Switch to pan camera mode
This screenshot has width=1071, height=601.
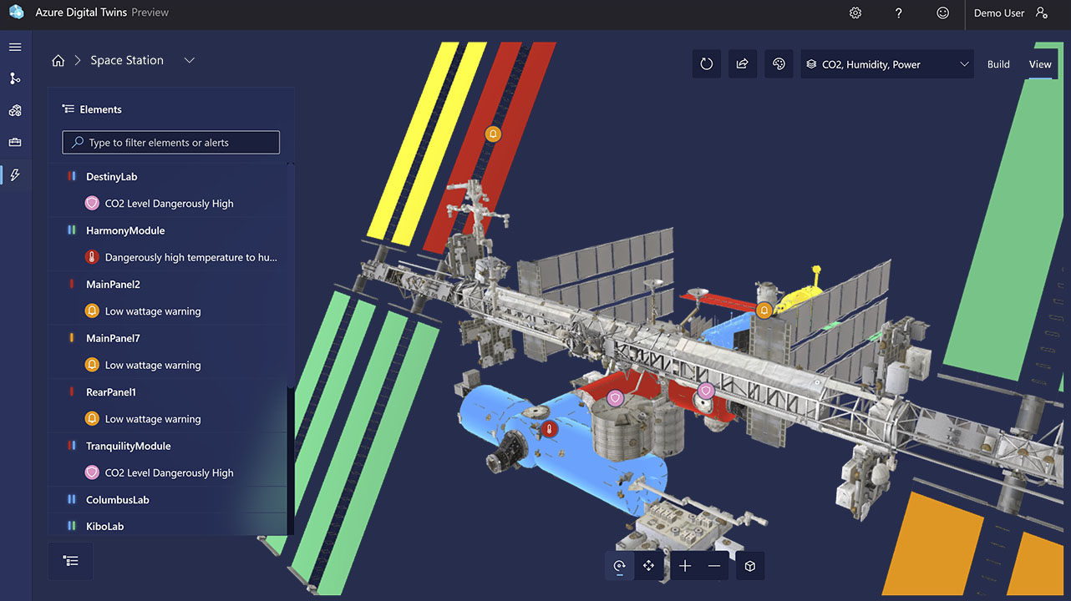649,565
